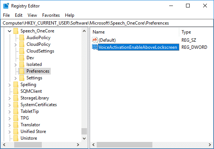Click the TabletTip folder icon
This screenshot has width=214, height=149.
point(16,111)
